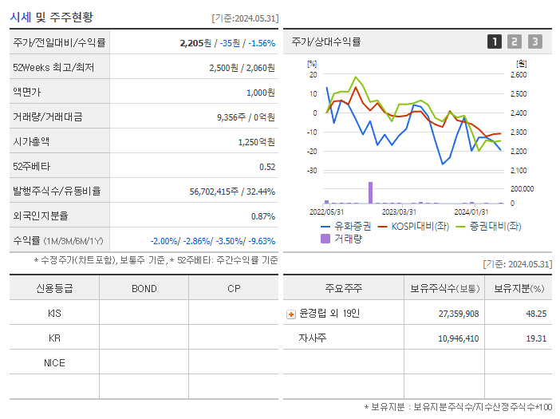Select 9,356주 / 0억원 value
560x419 pixels.
[x=246, y=117]
